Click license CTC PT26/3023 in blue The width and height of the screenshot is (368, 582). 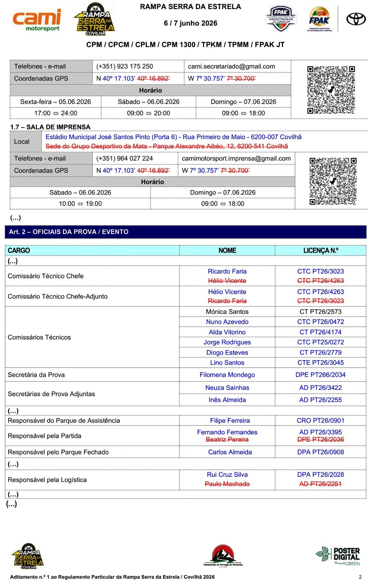[x=320, y=271]
